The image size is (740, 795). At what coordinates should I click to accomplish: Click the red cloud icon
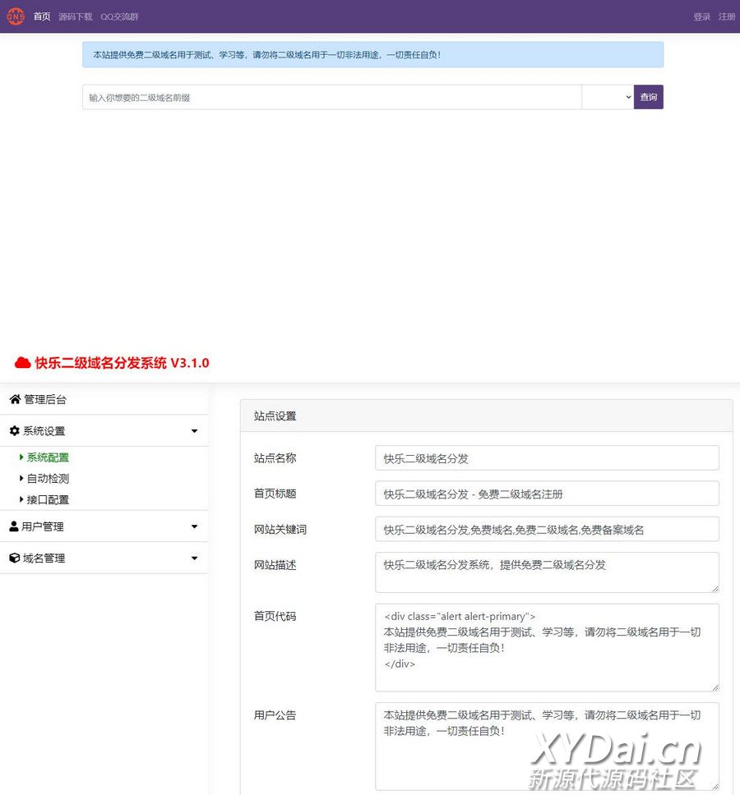coord(22,363)
